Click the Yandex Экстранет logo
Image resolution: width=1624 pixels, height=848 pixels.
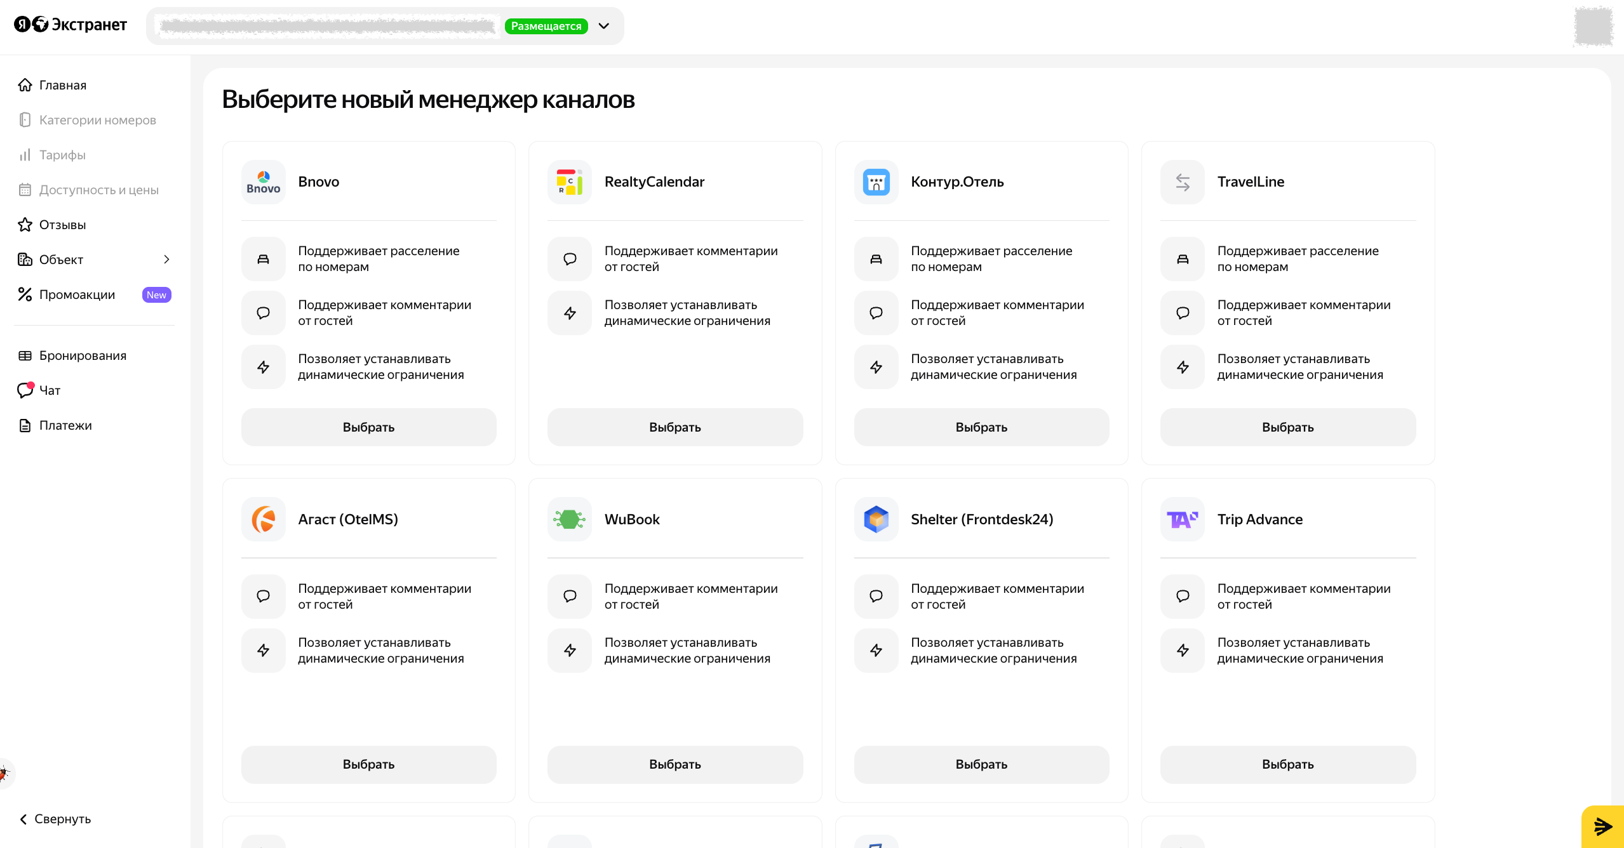(70, 25)
